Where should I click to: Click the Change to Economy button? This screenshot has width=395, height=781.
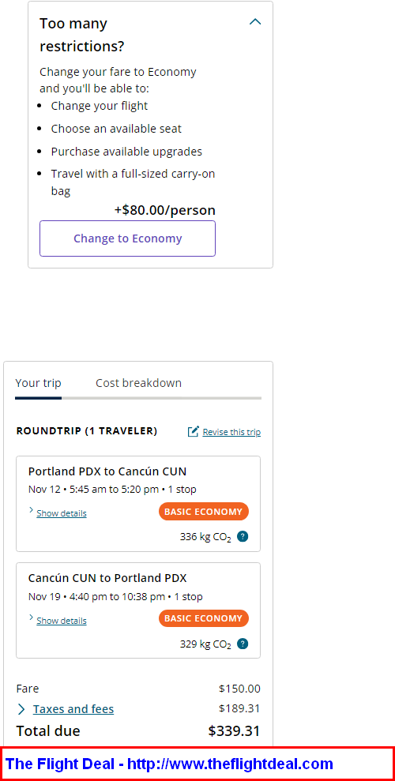127,238
